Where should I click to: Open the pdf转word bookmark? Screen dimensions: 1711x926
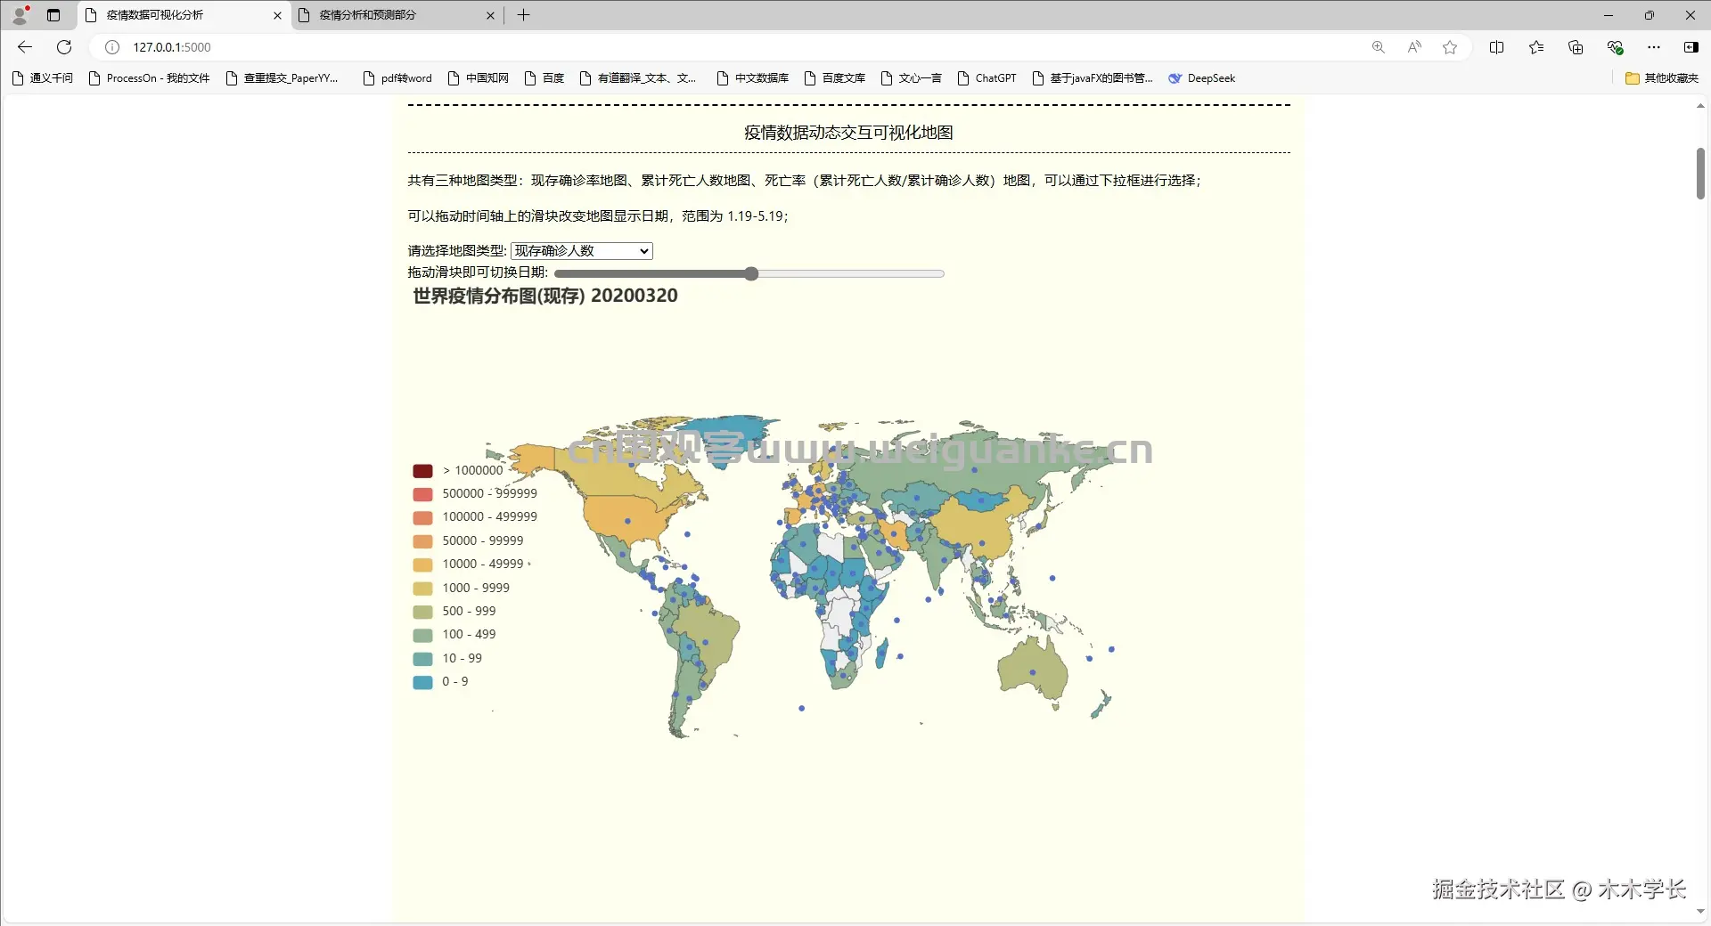tap(397, 78)
